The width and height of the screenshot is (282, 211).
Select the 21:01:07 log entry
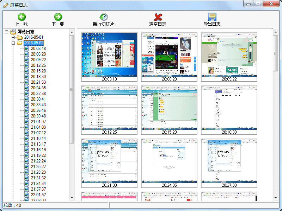point(38,122)
